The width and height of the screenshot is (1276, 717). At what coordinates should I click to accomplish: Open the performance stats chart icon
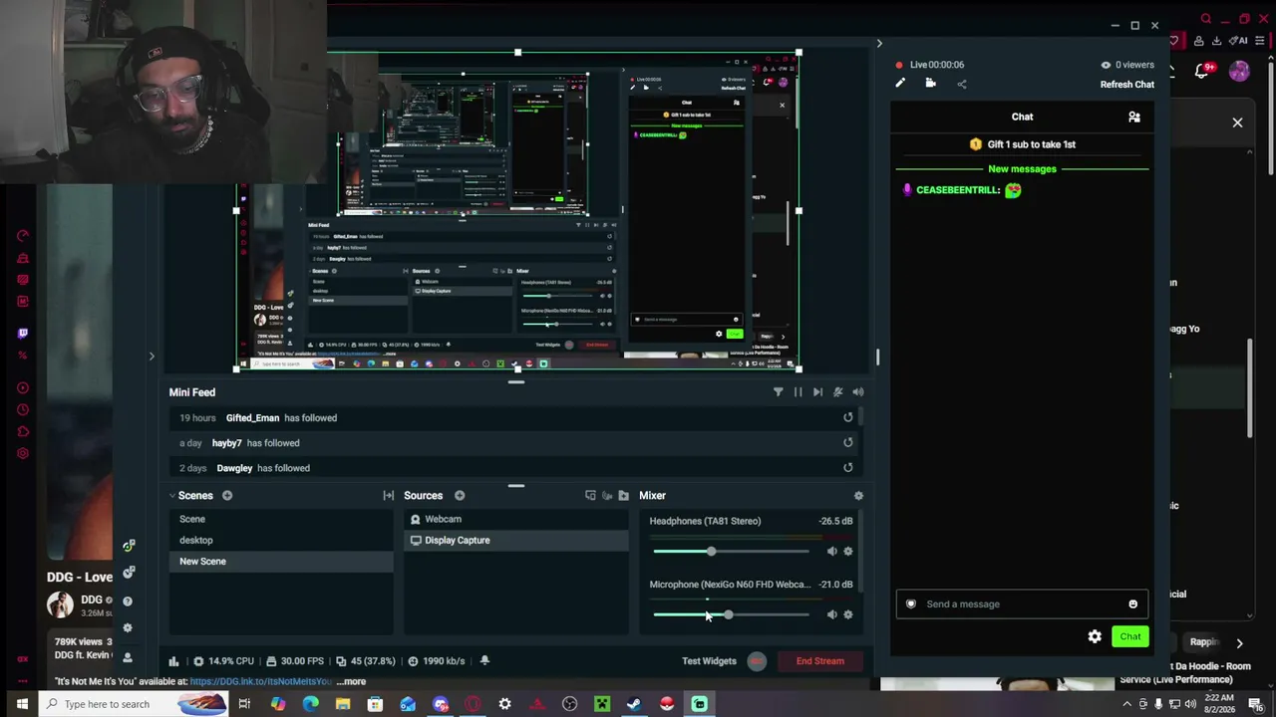point(173,661)
